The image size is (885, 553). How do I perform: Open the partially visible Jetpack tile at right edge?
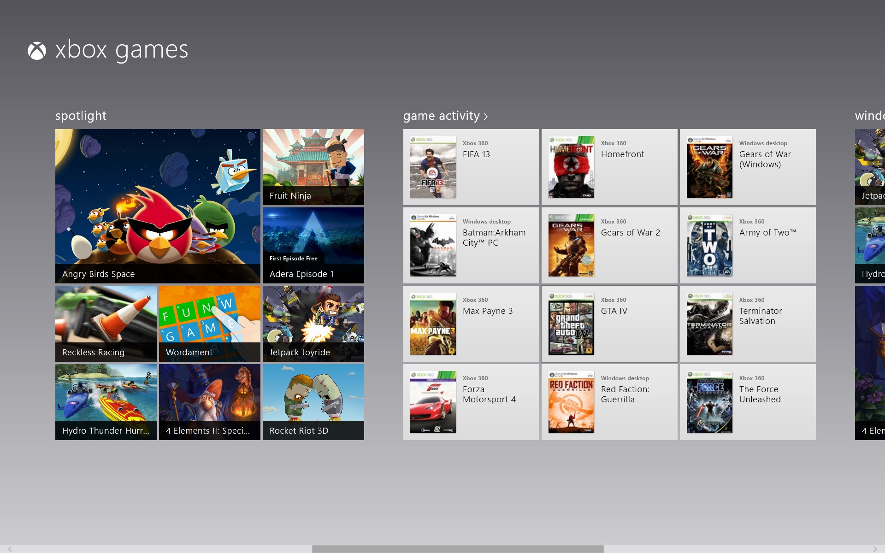click(x=870, y=167)
